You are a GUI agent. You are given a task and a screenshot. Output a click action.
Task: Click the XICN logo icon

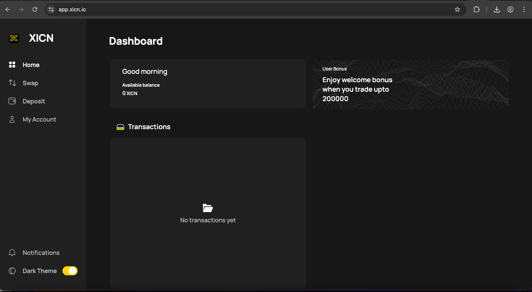click(14, 38)
